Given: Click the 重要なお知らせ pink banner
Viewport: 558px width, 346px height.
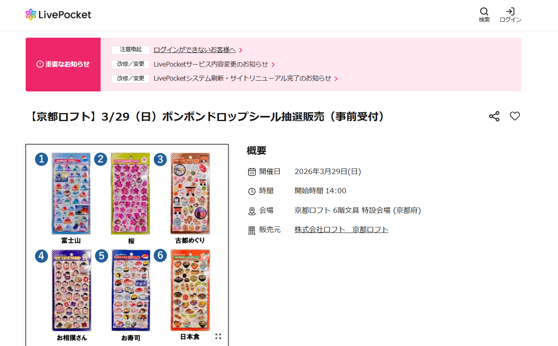Looking at the screenshot, I should click(x=63, y=65).
